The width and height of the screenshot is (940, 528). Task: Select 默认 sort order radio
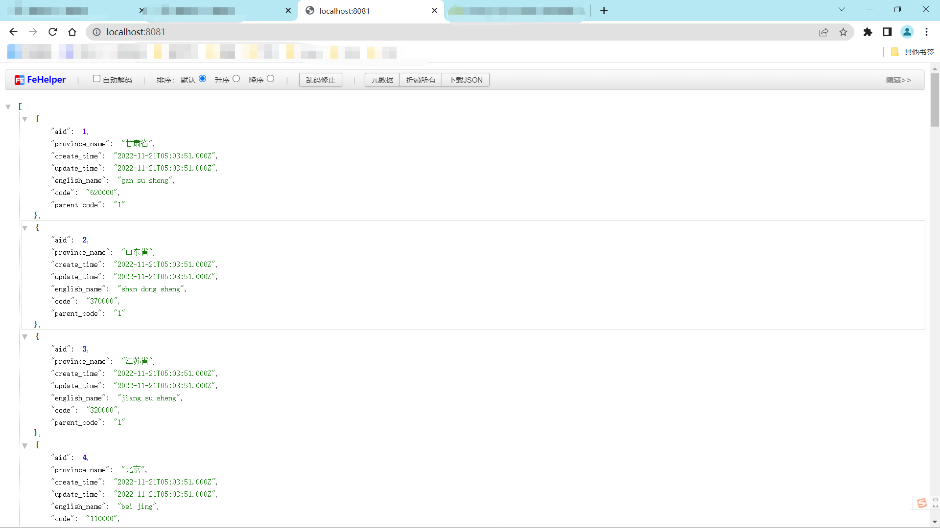[x=202, y=79]
